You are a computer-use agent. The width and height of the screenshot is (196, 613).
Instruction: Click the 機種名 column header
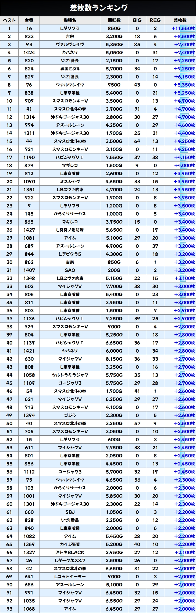click(70, 20)
